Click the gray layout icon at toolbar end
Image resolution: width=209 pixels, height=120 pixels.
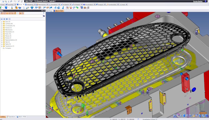pyautogui.click(x=88, y=8)
